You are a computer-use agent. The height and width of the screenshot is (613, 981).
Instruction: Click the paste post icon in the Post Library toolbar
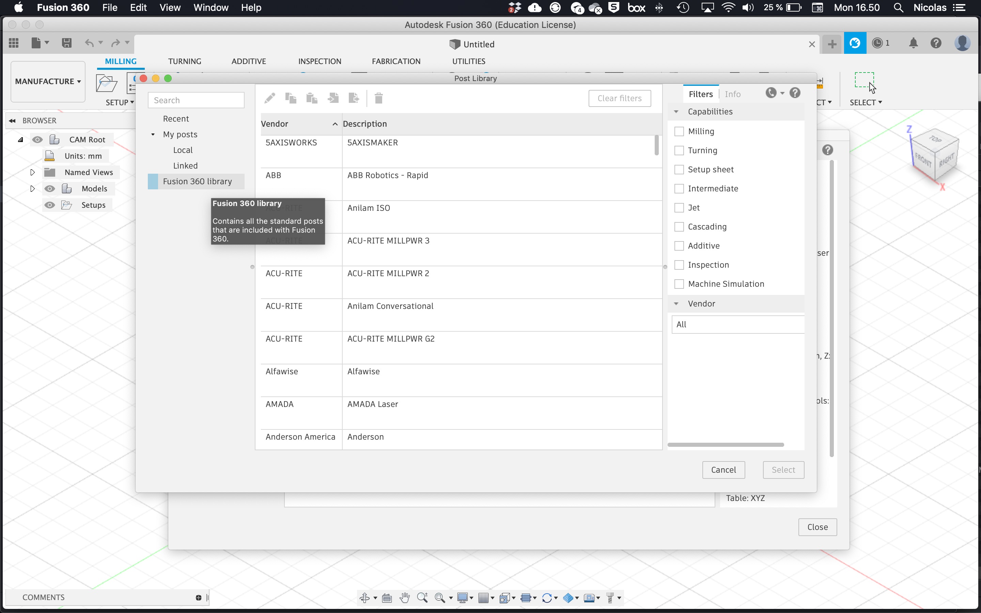click(x=312, y=98)
